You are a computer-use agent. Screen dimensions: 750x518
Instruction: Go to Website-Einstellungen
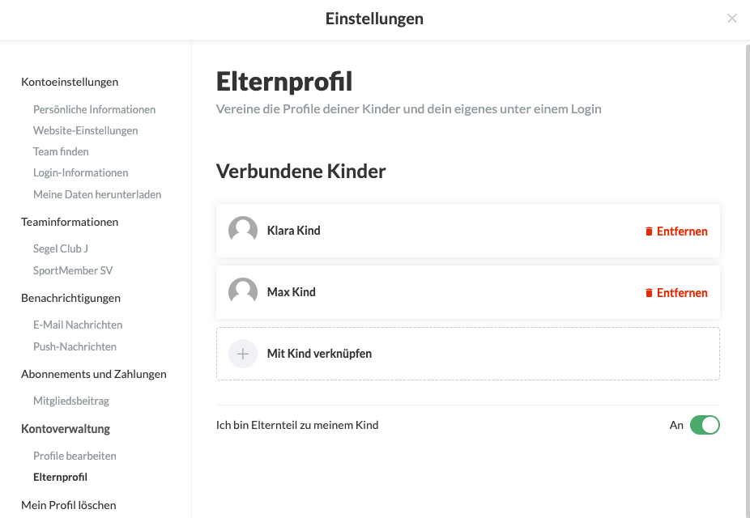(x=85, y=130)
